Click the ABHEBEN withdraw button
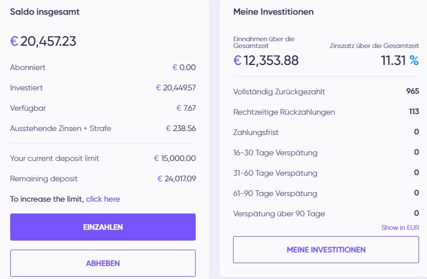The width and height of the screenshot is (427, 279). click(103, 263)
